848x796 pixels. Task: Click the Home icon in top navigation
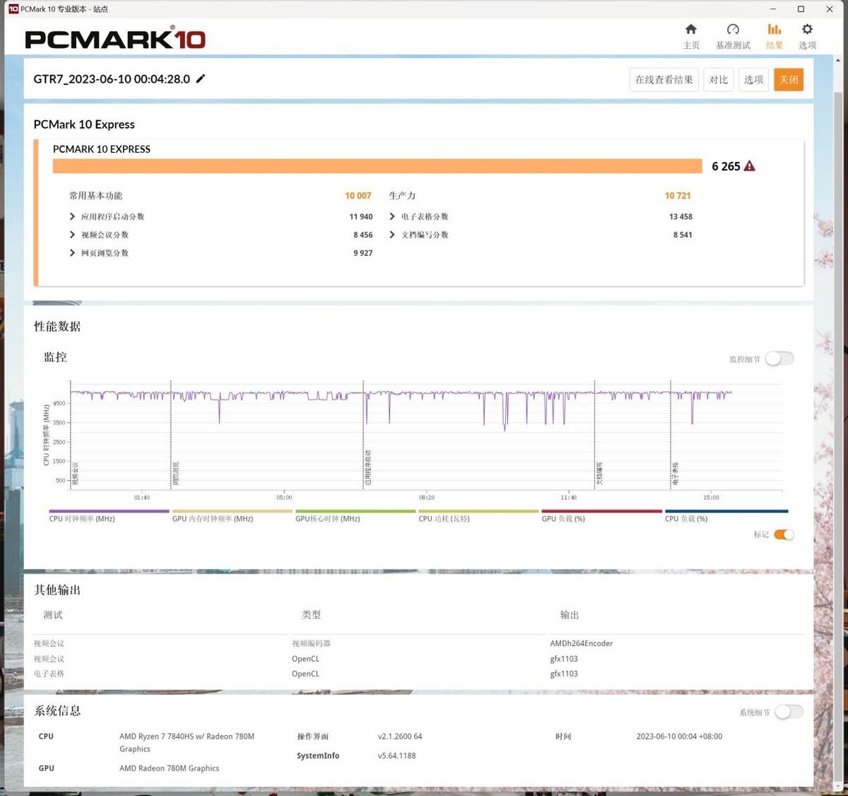pyautogui.click(x=690, y=30)
